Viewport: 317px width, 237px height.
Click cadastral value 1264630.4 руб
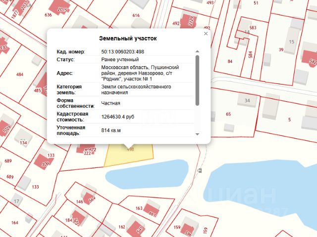coord(118,117)
